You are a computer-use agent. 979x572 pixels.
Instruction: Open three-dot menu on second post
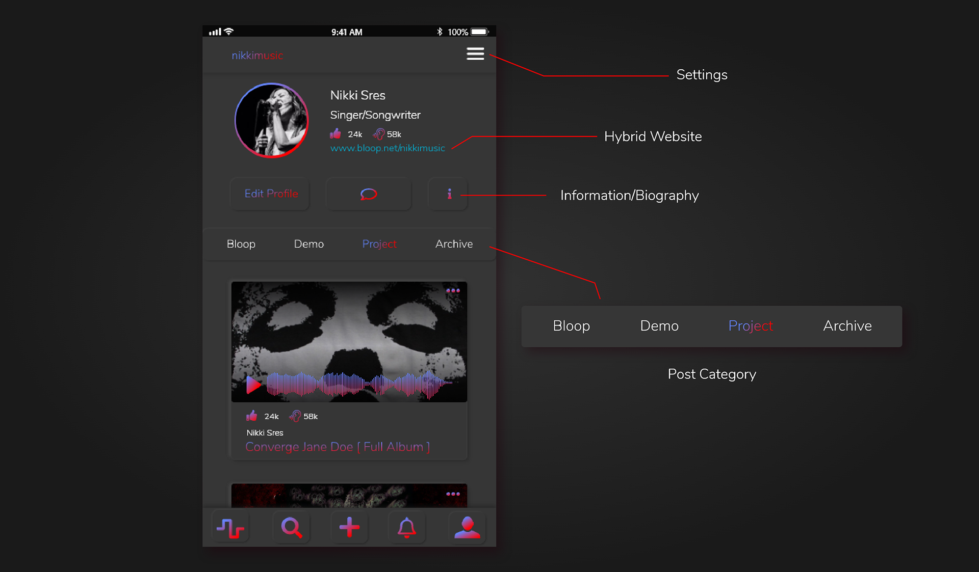tap(453, 494)
